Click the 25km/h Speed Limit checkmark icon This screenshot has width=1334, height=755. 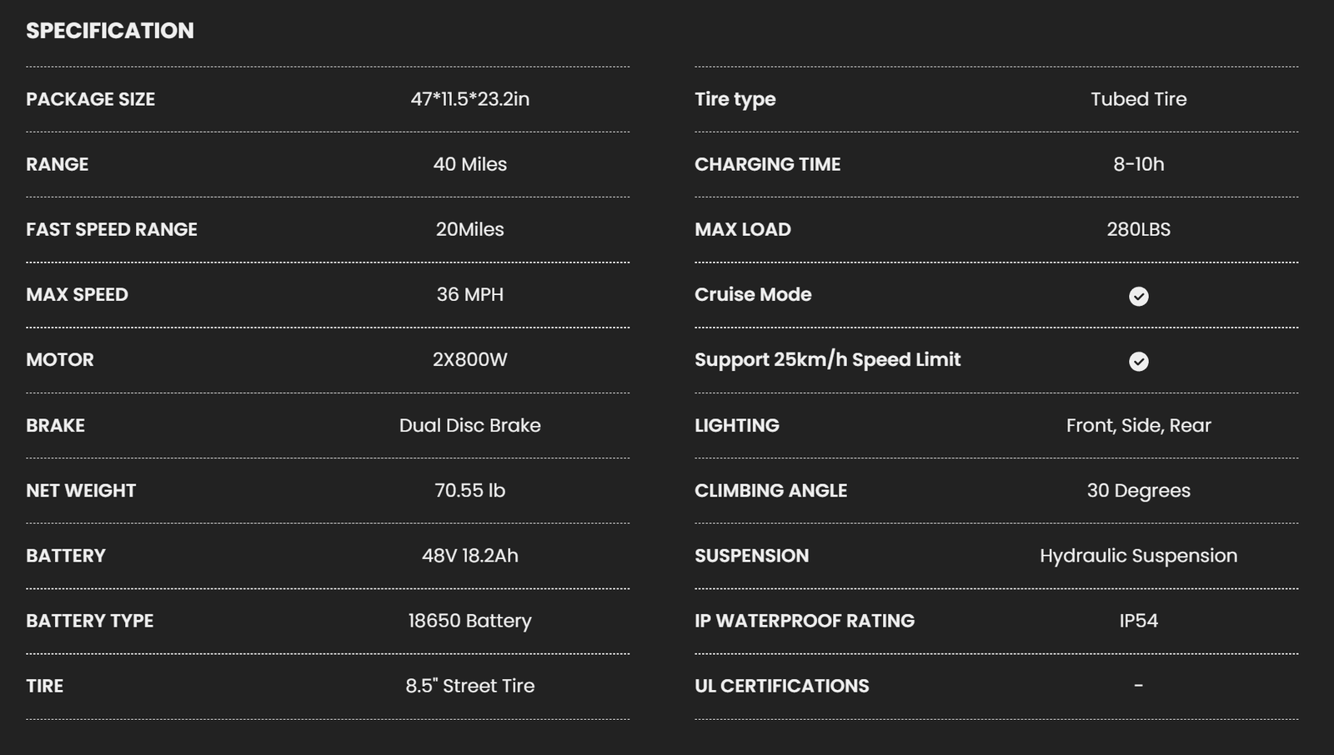pyautogui.click(x=1138, y=361)
